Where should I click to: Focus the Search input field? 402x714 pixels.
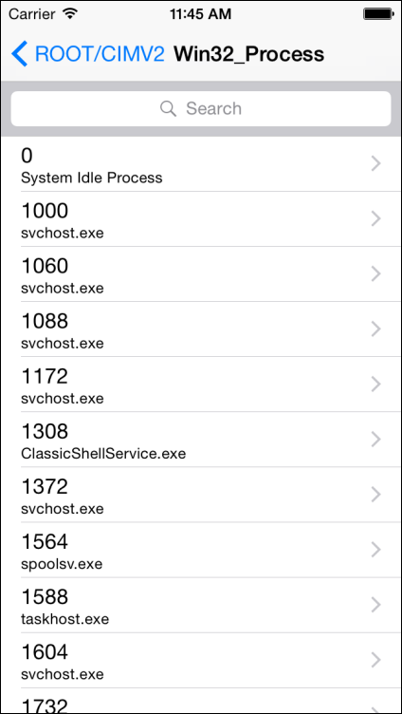coord(201,108)
